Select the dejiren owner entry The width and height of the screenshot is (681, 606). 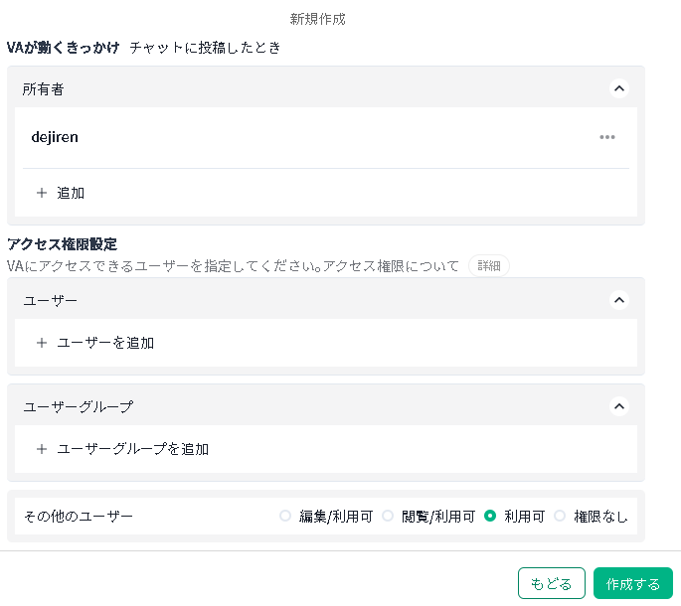[x=55, y=137]
